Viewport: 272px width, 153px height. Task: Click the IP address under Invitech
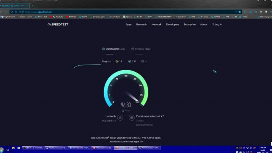109,121
